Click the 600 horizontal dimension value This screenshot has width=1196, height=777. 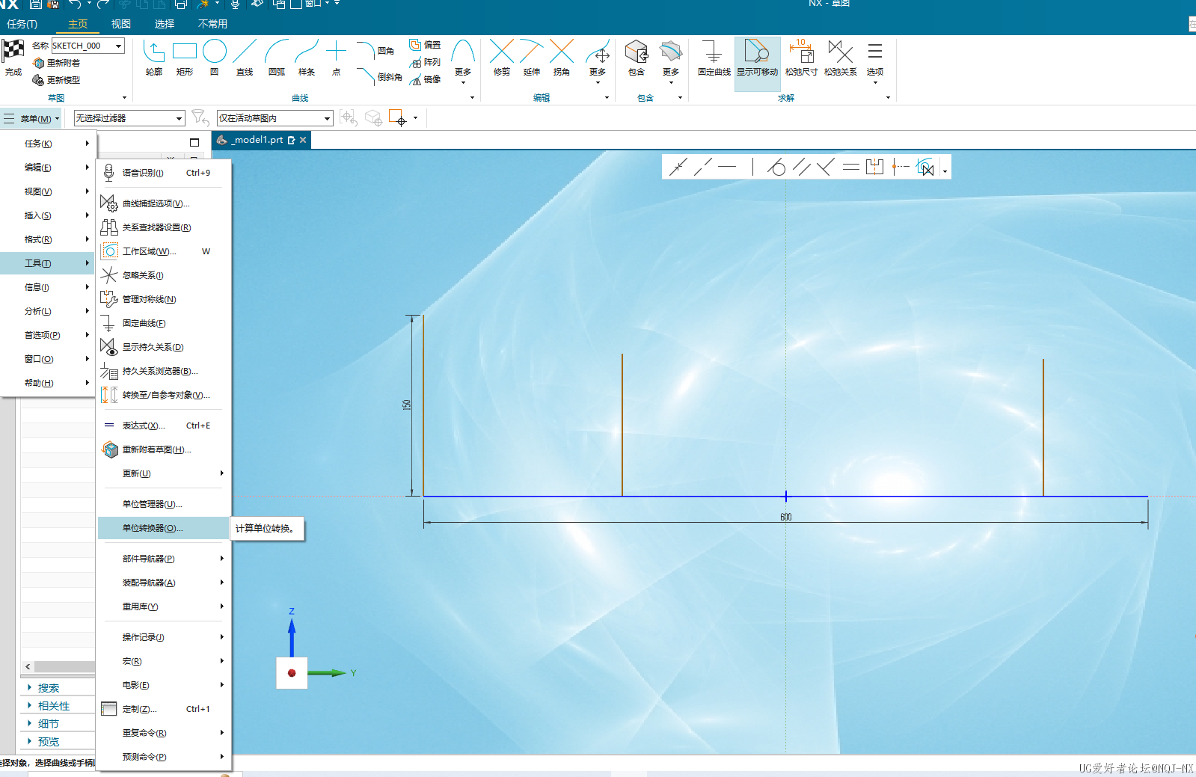(x=786, y=518)
